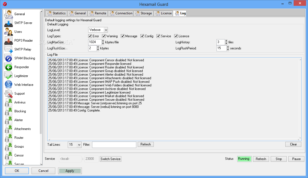Click the Cancel button
This screenshot has height=178, width=308.
coord(43,171)
